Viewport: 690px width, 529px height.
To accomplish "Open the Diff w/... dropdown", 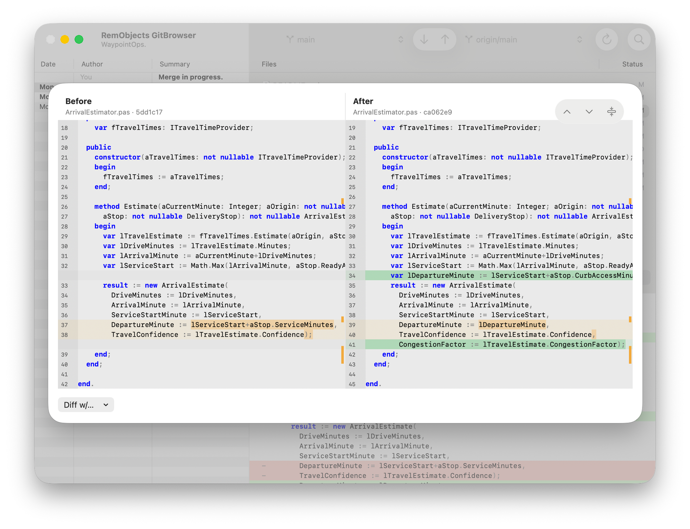I will [86, 405].
